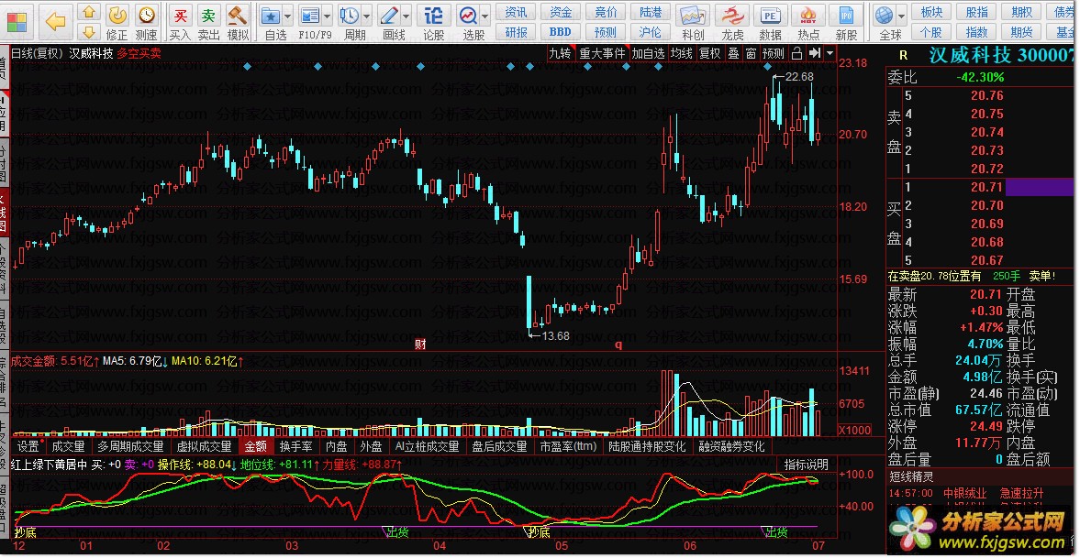Viewport: 1080px width, 558px height.
Task: Open the 论股 discussion icon
Action: (433, 16)
